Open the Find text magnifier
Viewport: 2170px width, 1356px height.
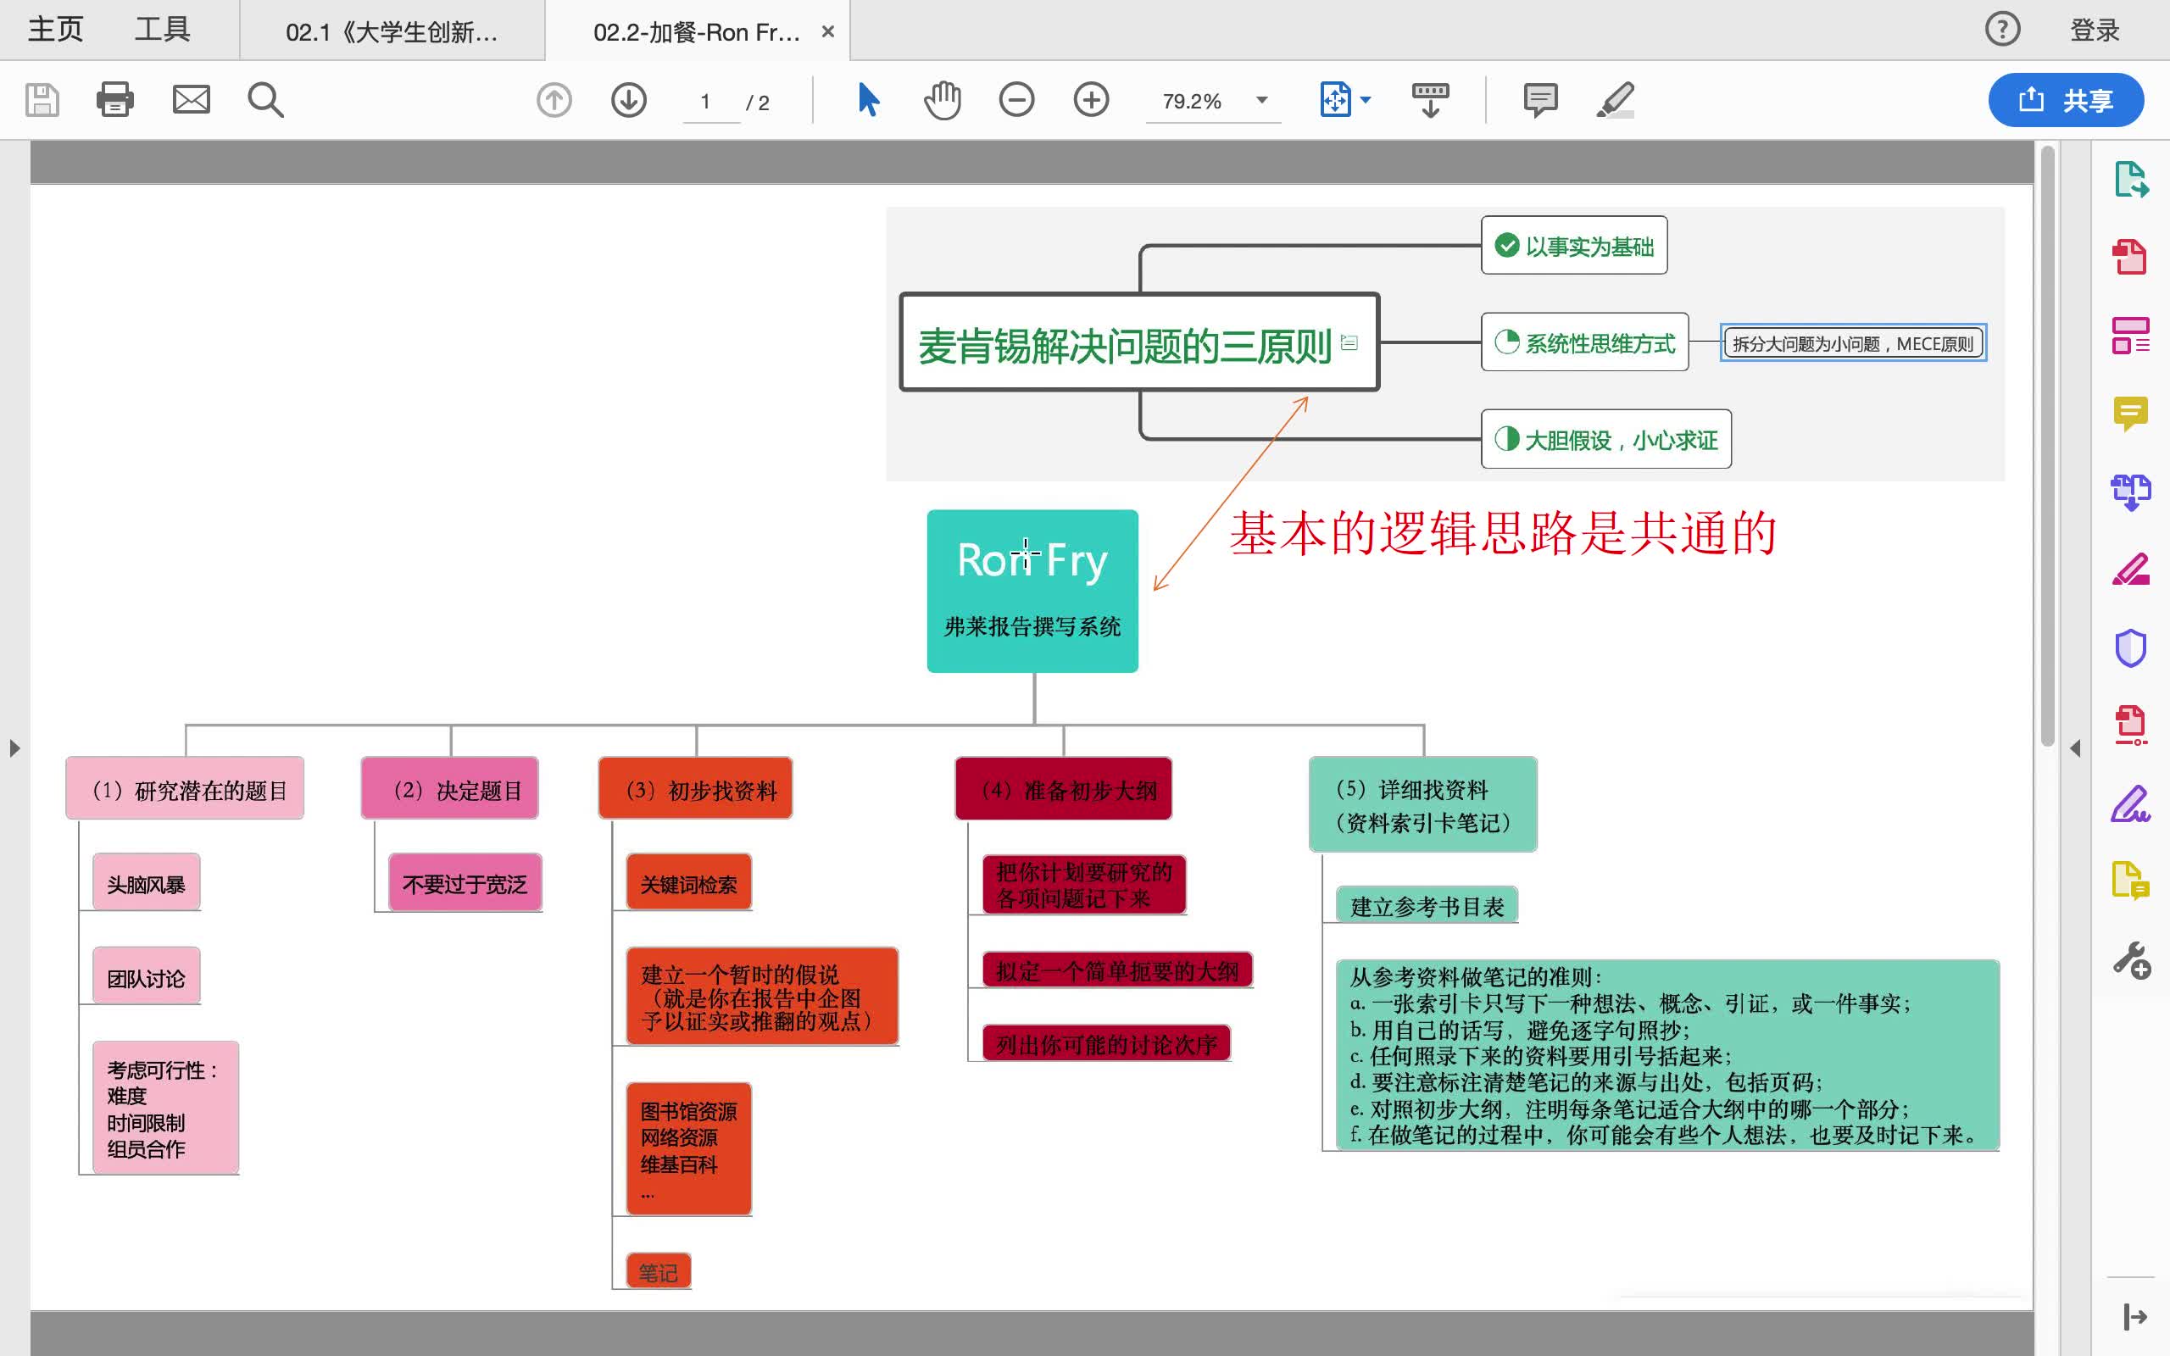point(265,99)
